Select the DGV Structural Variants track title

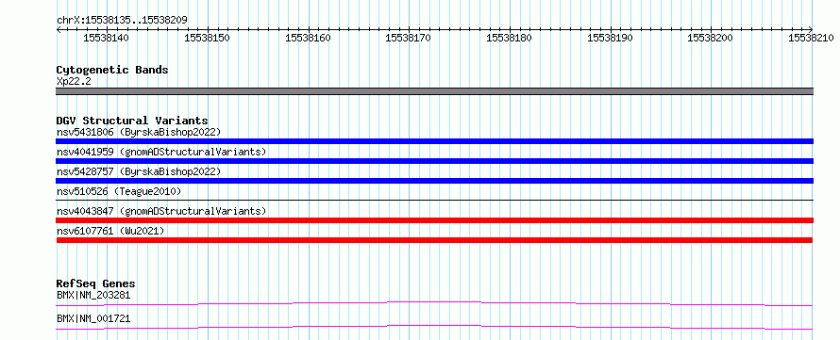point(132,121)
